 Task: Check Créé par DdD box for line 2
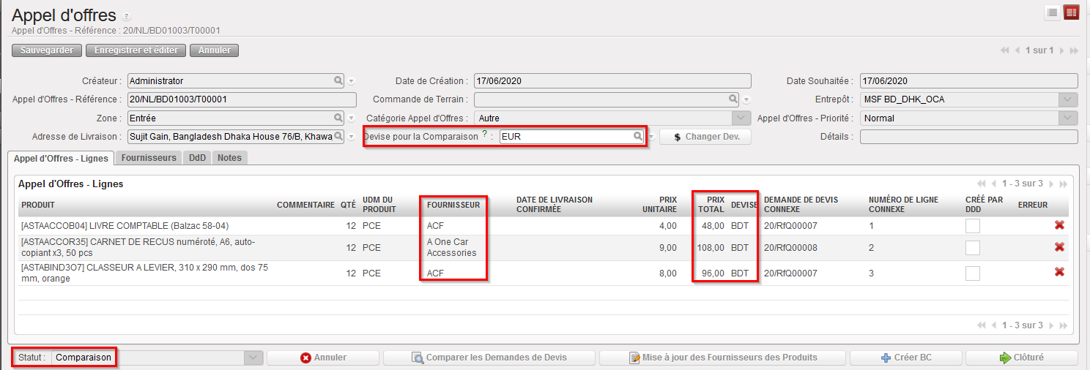point(972,248)
